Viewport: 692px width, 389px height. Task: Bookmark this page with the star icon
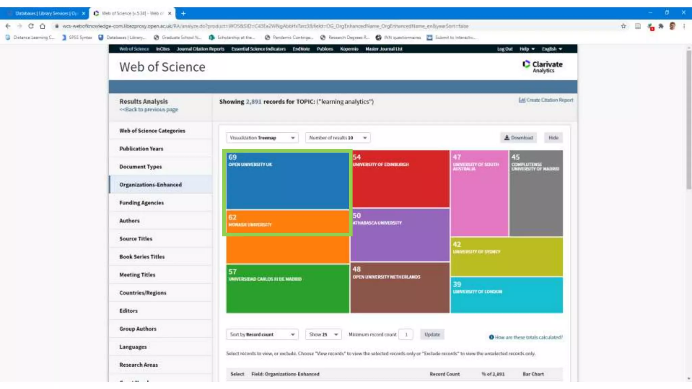tap(623, 26)
